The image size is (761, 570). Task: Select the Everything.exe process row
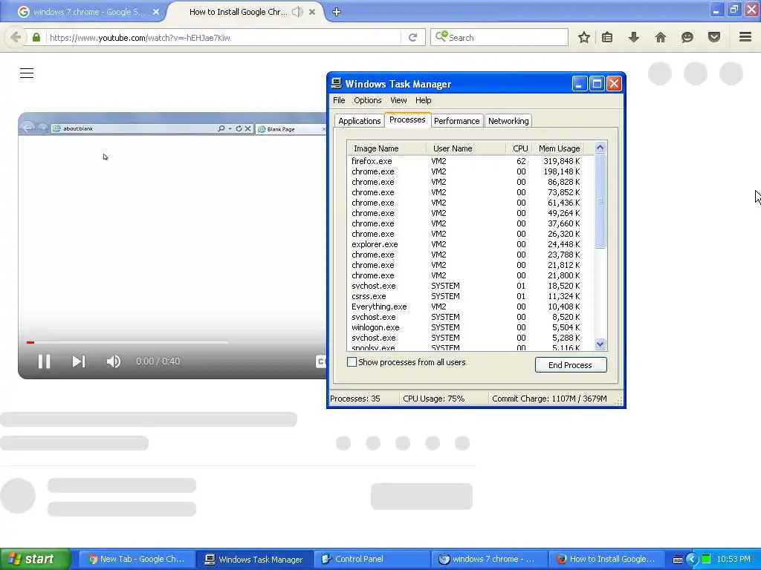470,307
